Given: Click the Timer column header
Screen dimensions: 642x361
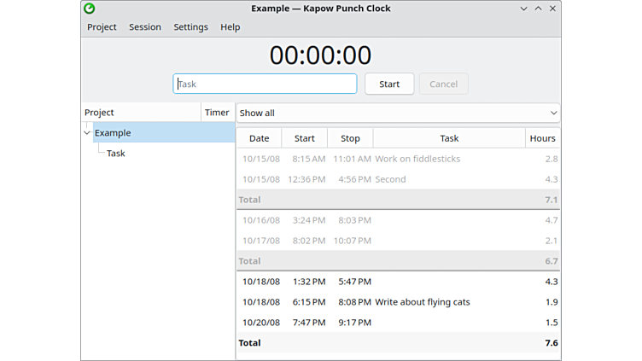Looking at the screenshot, I should pos(217,113).
